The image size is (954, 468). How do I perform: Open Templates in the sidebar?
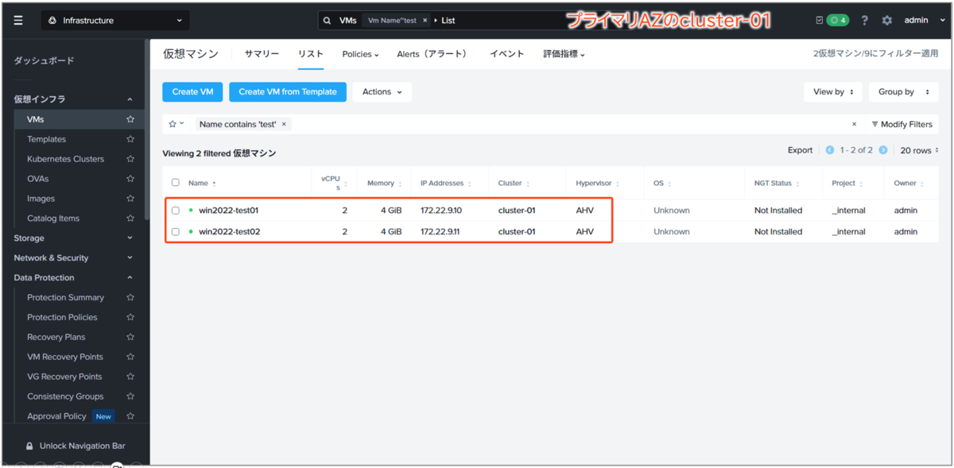coord(46,139)
